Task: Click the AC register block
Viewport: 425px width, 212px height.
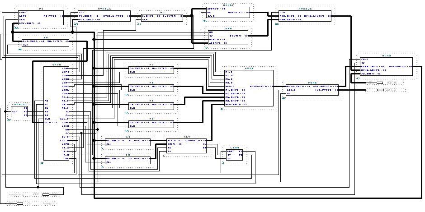Action: click(x=127, y=142)
